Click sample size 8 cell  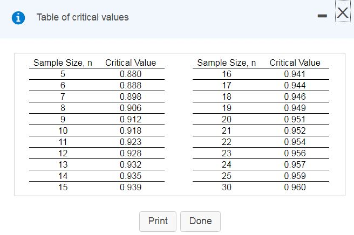(63, 108)
